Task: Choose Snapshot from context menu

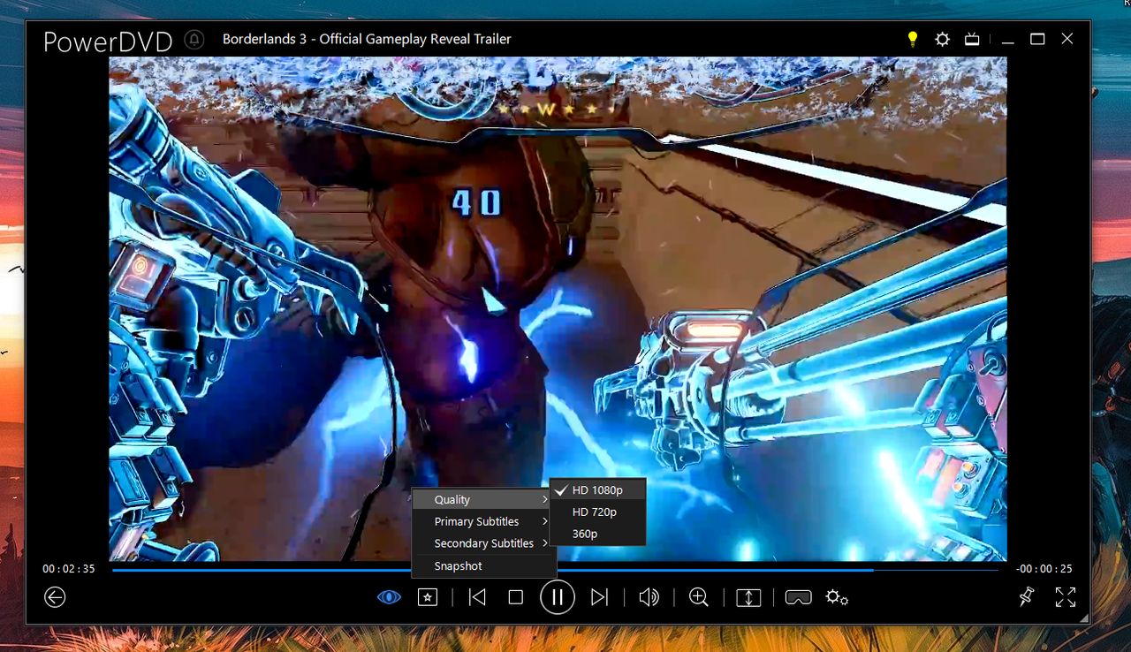Action: [484, 566]
